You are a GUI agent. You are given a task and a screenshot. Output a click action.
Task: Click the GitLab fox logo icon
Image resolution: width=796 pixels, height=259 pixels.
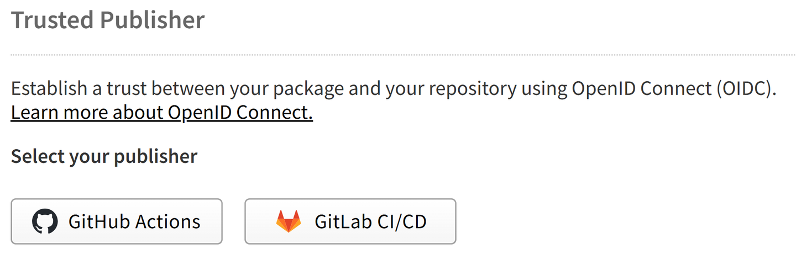click(289, 221)
